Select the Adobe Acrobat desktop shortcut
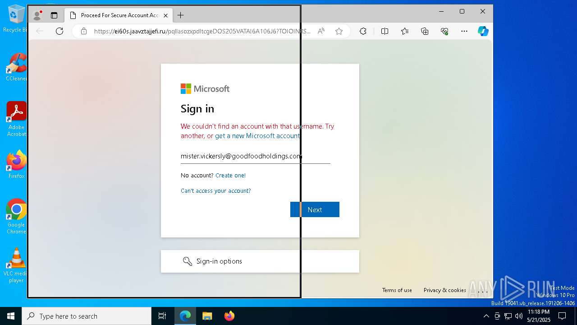 (x=16, y=119)
